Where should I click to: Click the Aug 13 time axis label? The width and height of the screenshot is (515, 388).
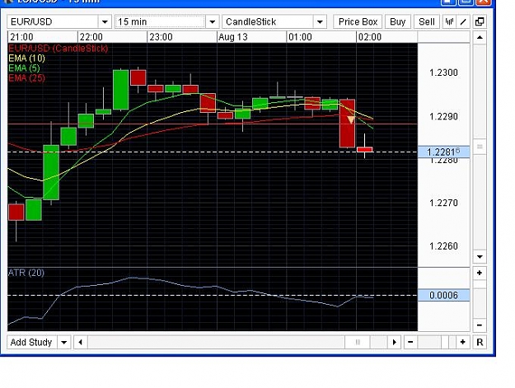(233, 37)
